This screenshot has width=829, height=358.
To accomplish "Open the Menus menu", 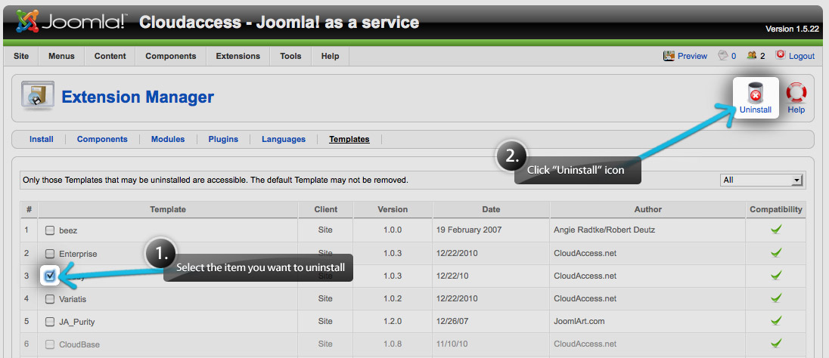I will 61,56.
